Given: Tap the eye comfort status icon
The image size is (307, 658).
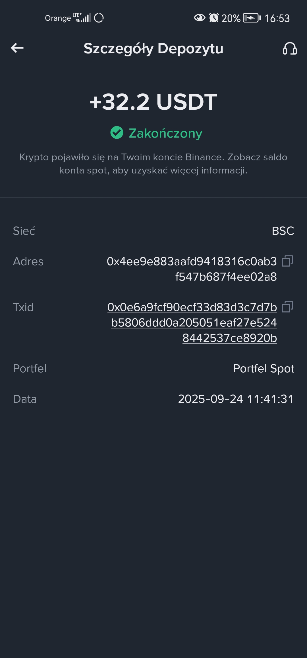Looking at the screenshot, I should [x=200, y=18].
